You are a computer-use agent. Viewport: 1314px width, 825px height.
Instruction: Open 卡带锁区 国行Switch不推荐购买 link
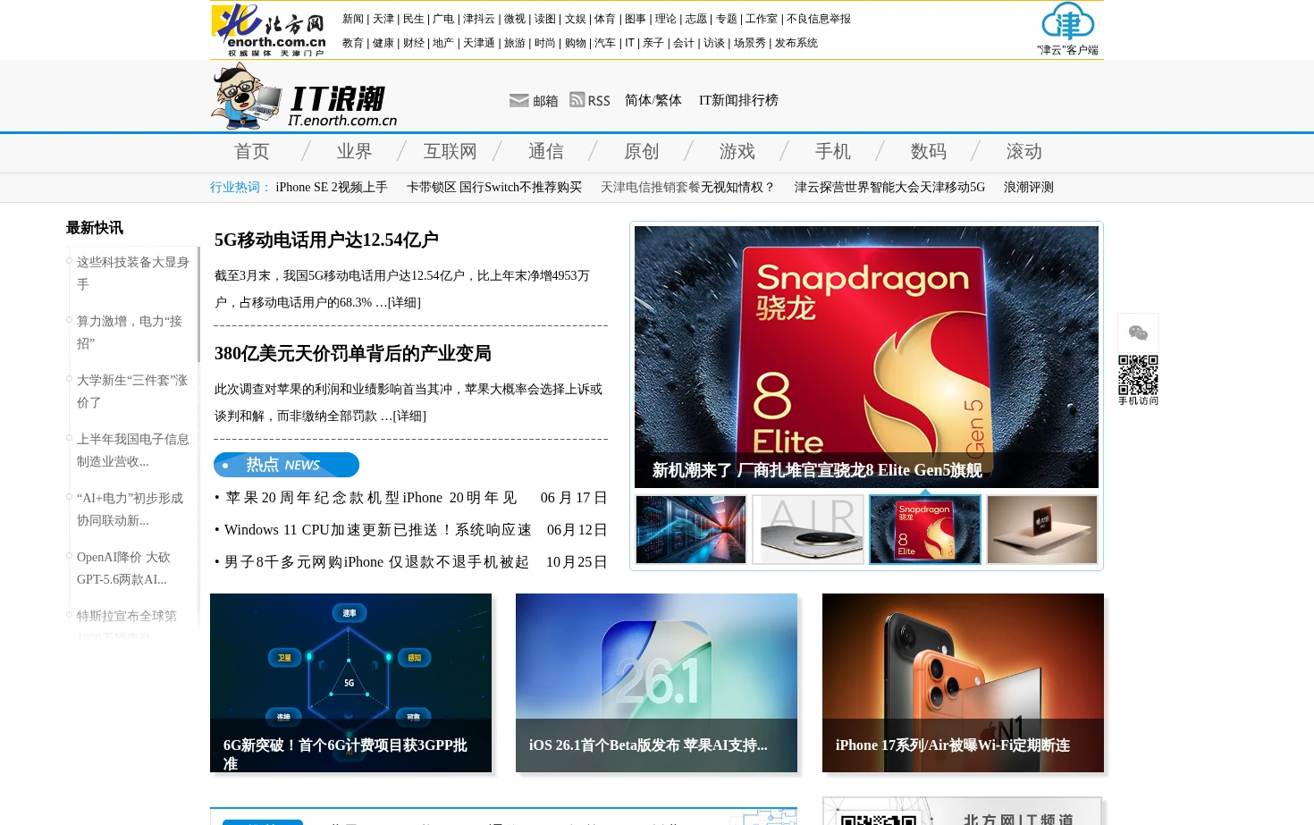(494, 187)
